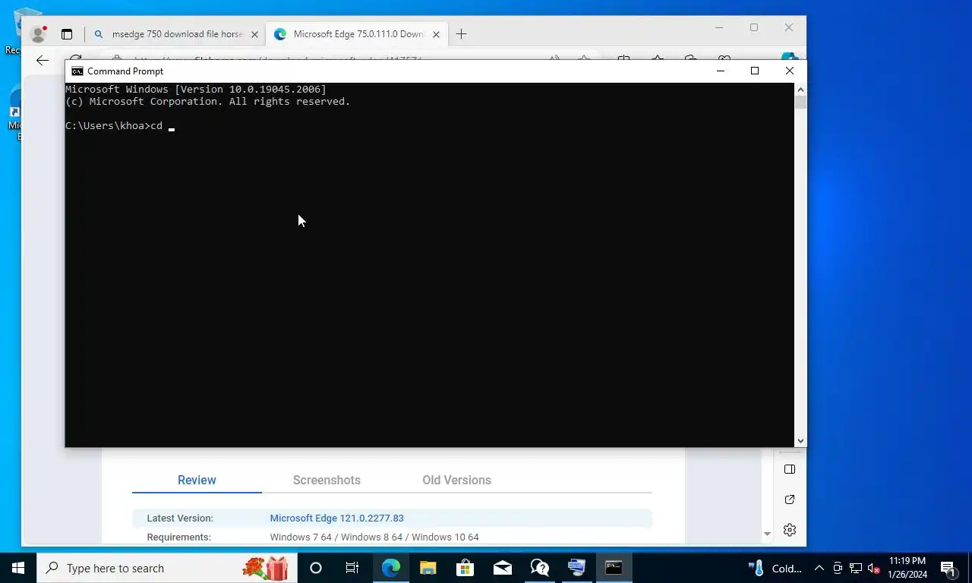Select the Review tab on the page
972x583 pixels.
(x=197, y=480)
